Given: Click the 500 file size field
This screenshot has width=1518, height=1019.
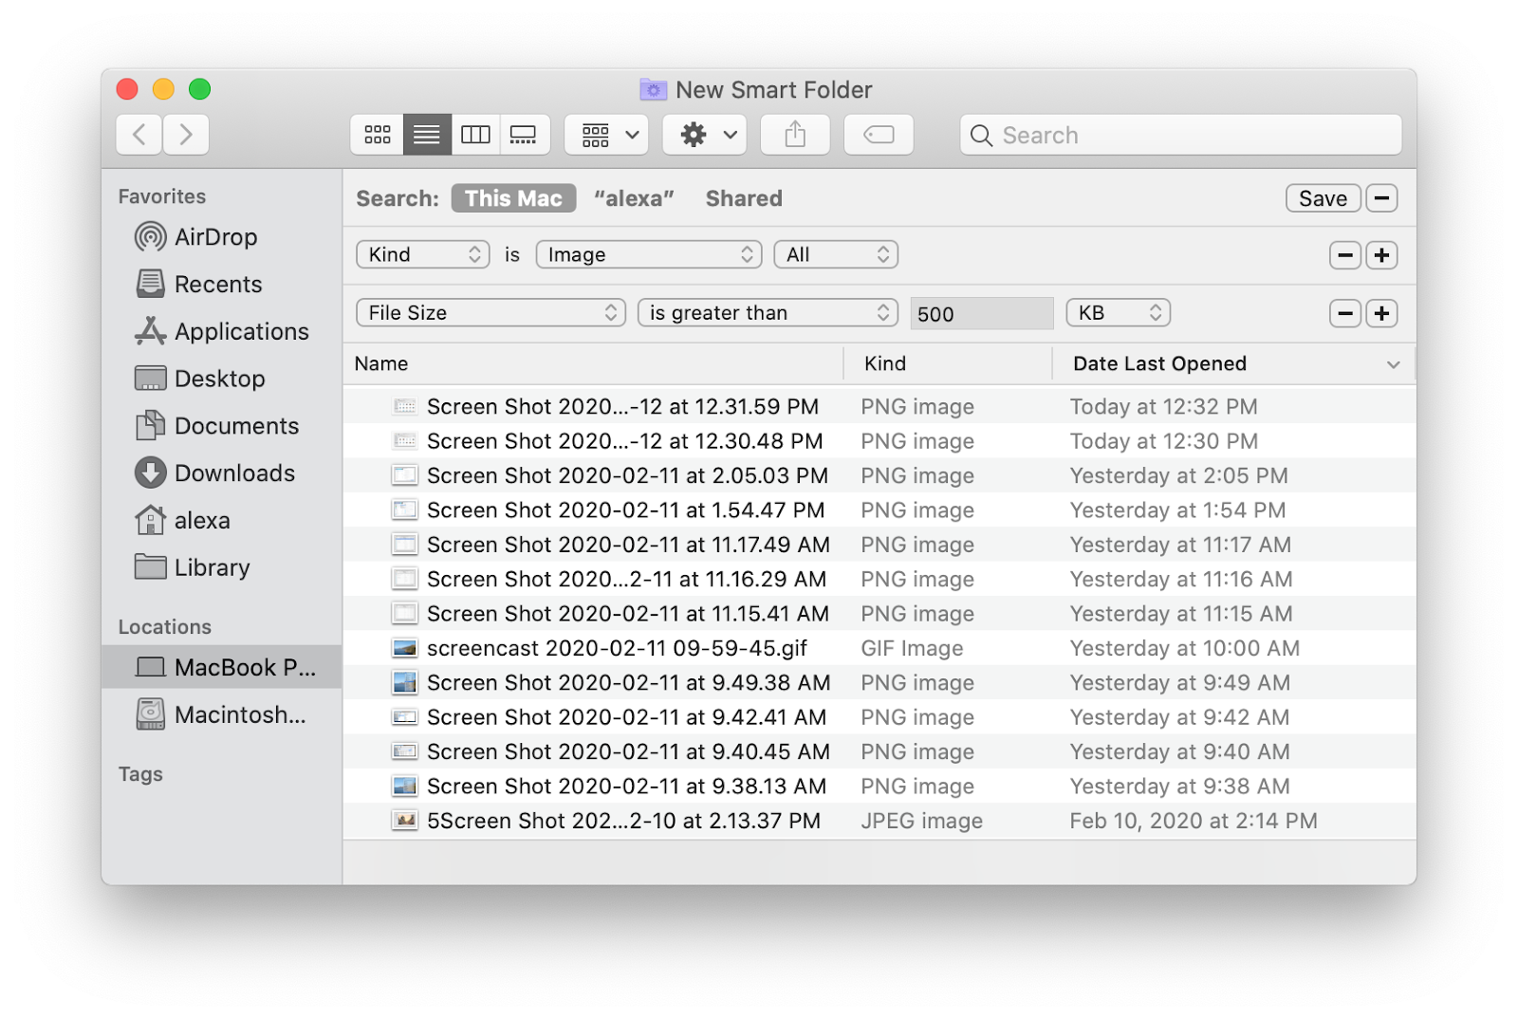Looking at the screenshot, I should [982, 313].
